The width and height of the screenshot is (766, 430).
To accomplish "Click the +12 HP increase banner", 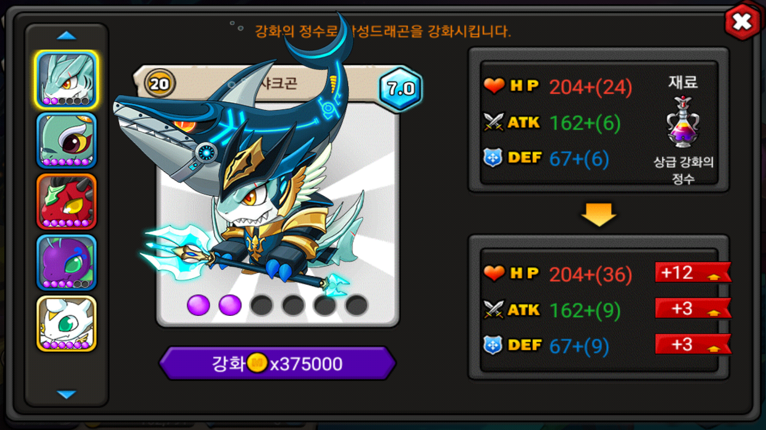I will [693, 272].
